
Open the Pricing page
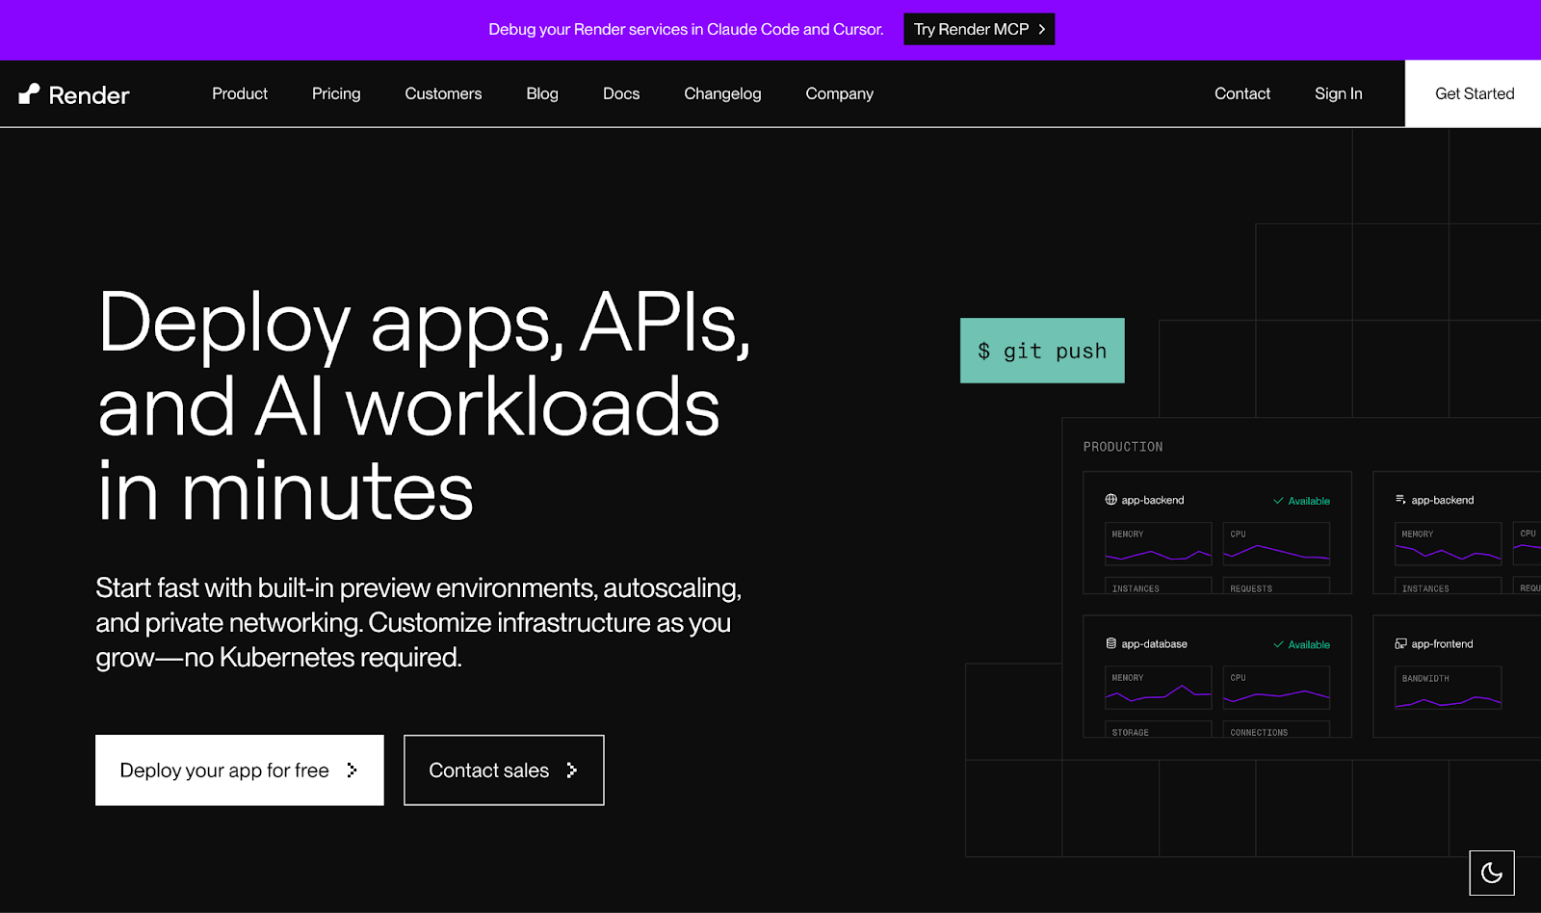click(x=336, y=93)
